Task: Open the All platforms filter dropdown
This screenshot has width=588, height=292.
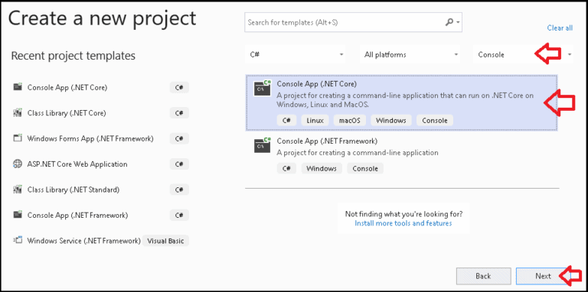Action: [x=410, y=55]
